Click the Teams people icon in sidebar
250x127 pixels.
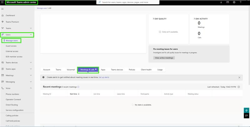point(2,28)
